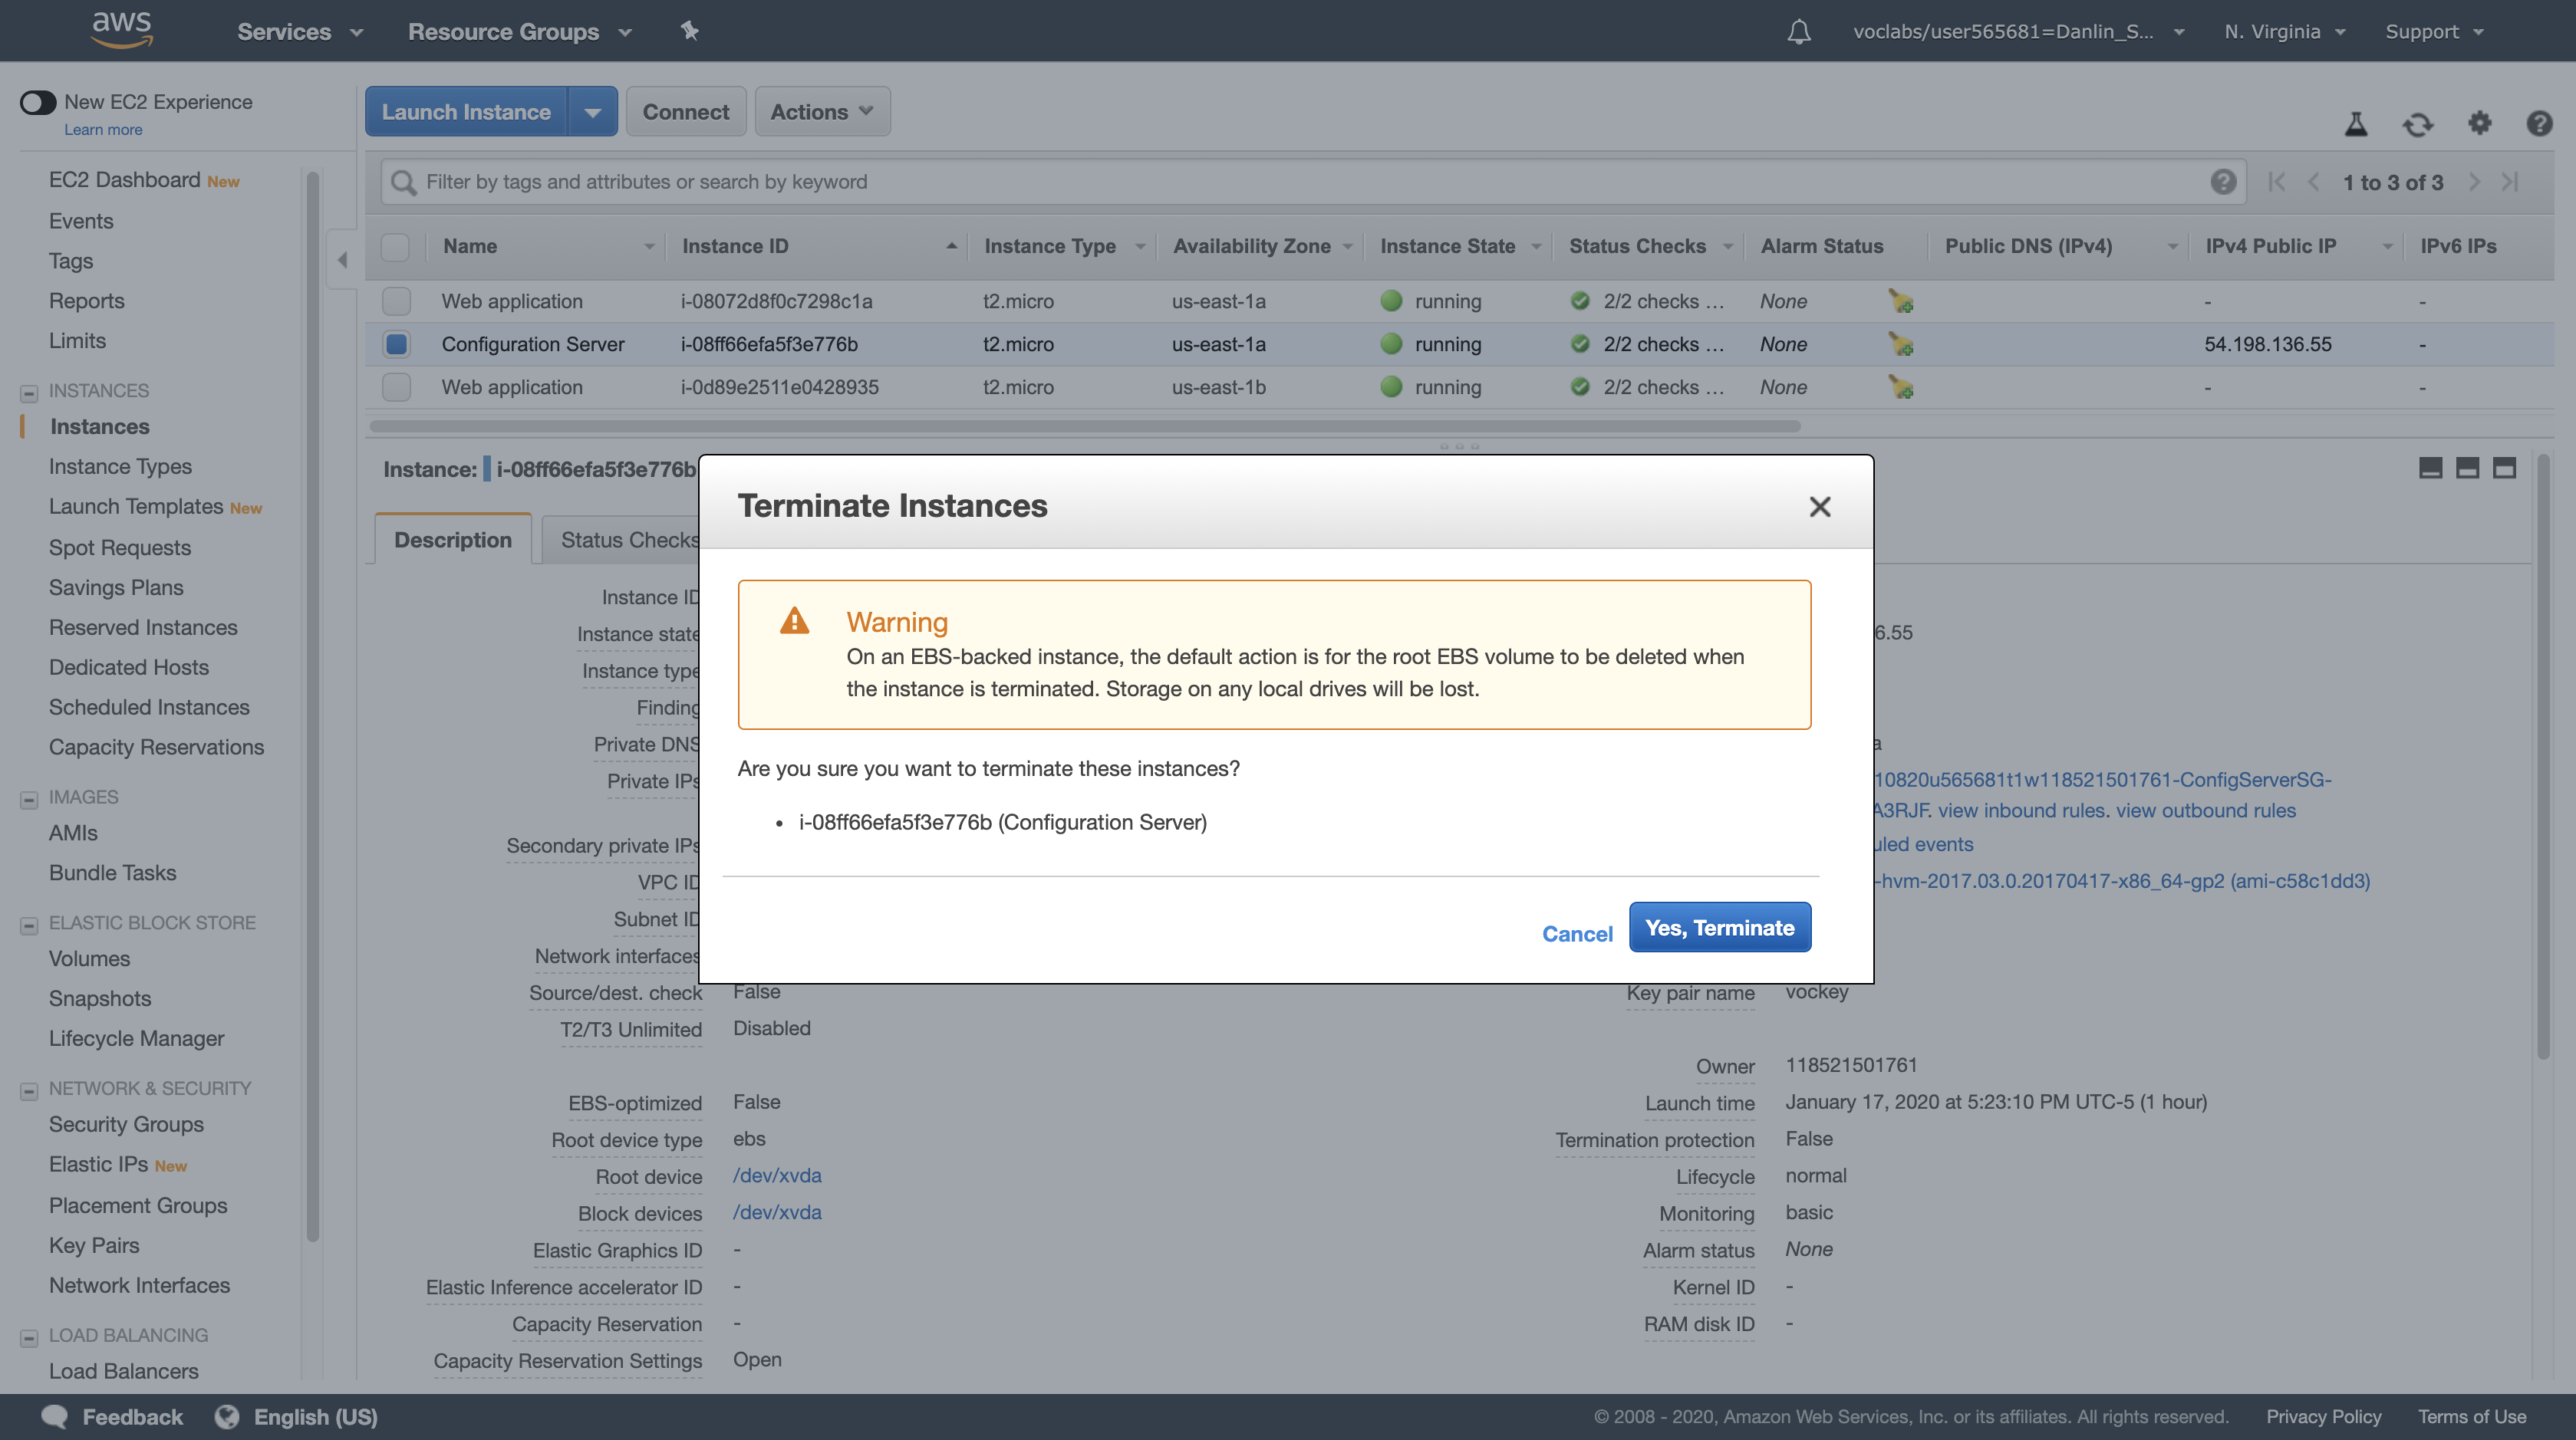Click the alarm icon for Configuration Server row
Viewport: 2576px width, 1440px height.
pyautogui.click(x=1900, y=345)
